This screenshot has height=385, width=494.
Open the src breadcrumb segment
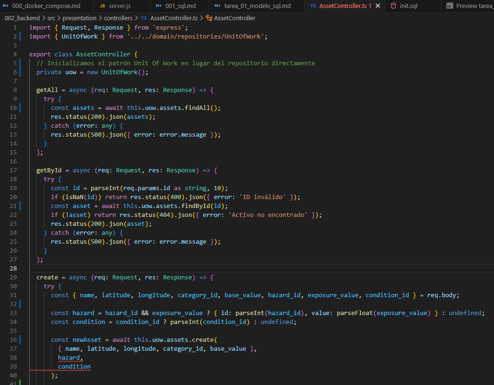[51, 18]
